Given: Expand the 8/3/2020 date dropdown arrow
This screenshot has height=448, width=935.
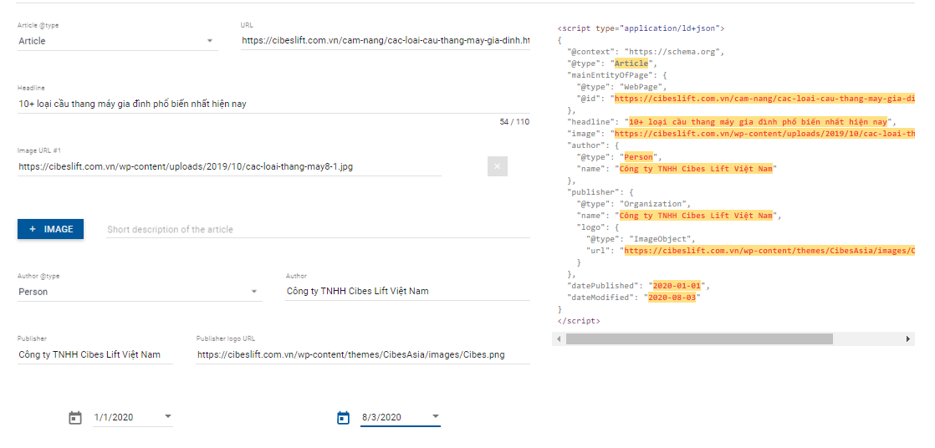Looking at the screenshot, I should (435, 416).
